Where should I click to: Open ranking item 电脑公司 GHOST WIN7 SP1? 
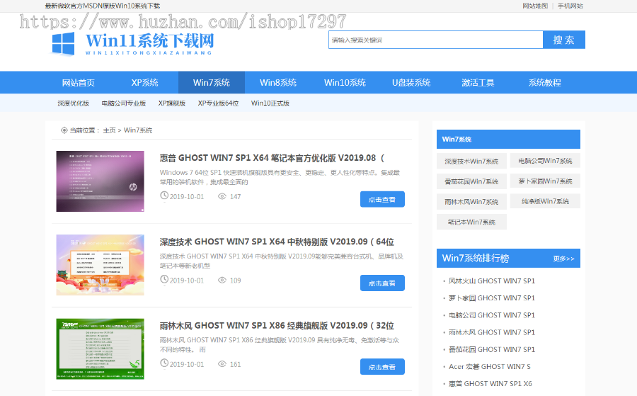pos(492,315)
